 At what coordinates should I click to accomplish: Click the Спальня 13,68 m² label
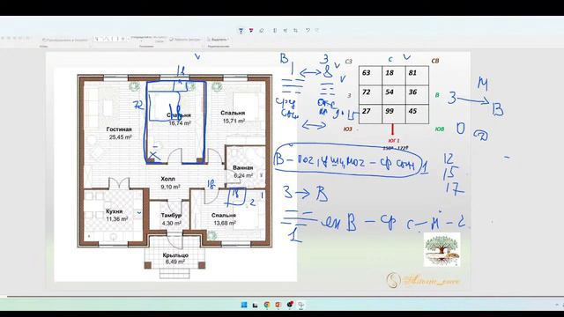tap(224, 219)
